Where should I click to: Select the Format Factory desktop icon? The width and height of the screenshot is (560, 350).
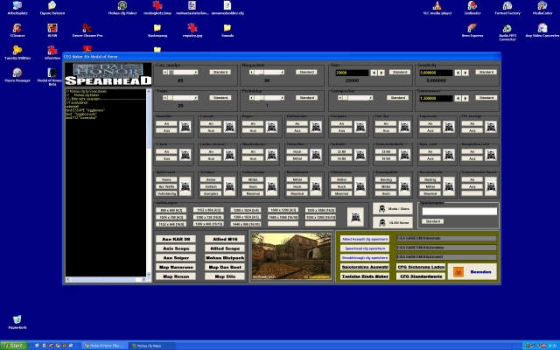click(507, 8)
